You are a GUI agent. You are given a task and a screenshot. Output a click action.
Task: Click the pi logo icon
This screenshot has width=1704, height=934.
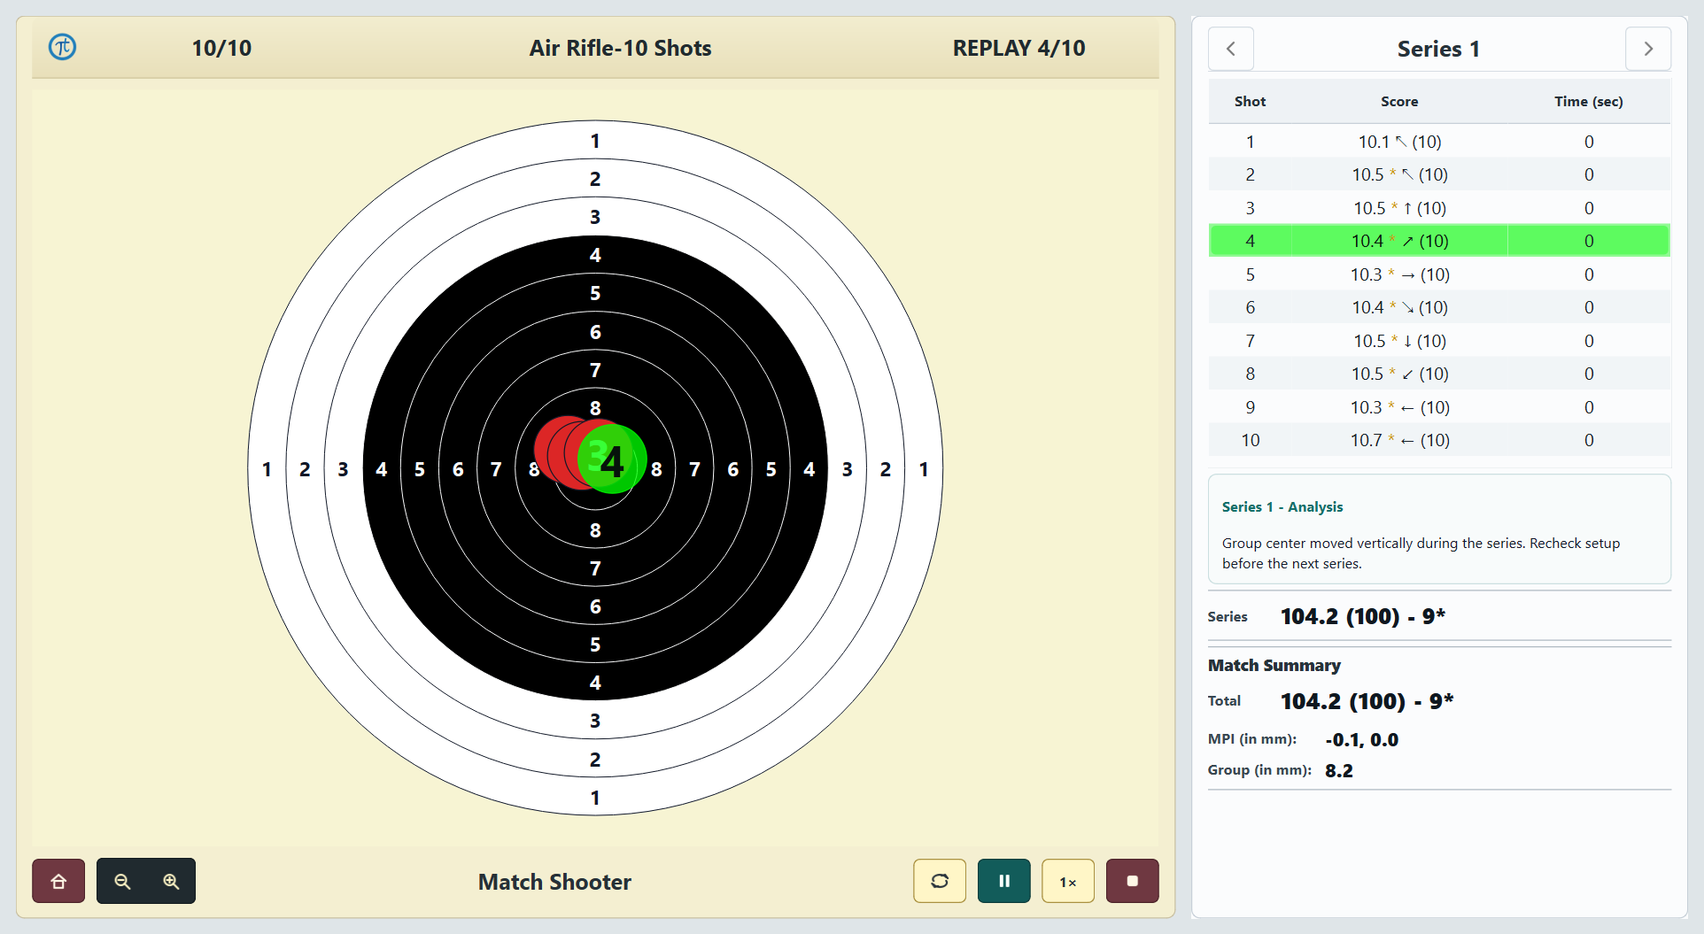62,47
